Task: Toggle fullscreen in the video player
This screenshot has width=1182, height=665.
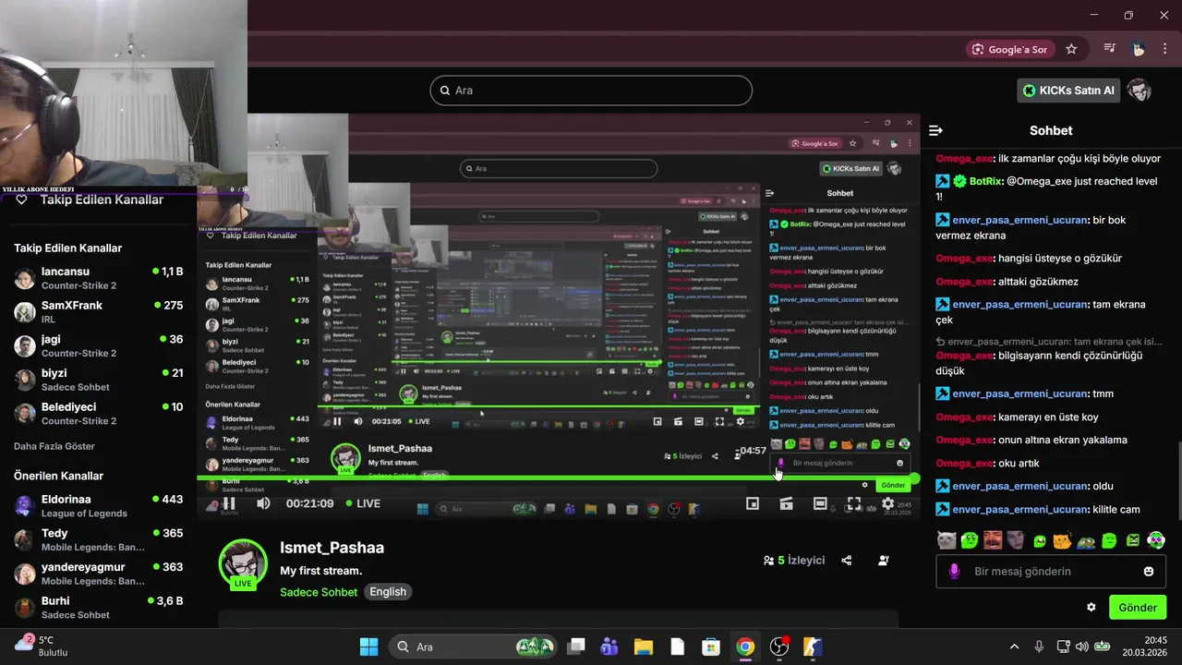Action: click(x=854, y=503)
